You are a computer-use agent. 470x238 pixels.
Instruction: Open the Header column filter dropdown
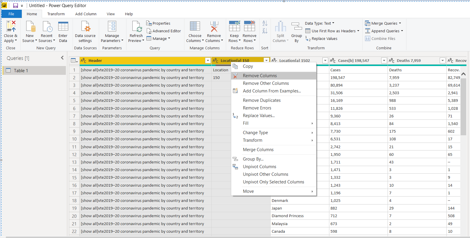coord(208,60)
